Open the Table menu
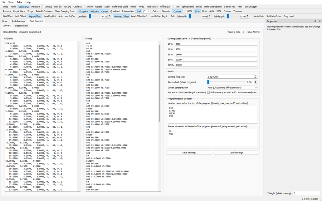Viewport: 322px width, 201px height. (20, 2)
